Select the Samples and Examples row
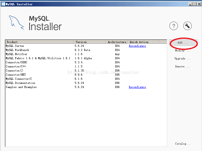Screen dimensions: 202x151 (x=86, y=87)
